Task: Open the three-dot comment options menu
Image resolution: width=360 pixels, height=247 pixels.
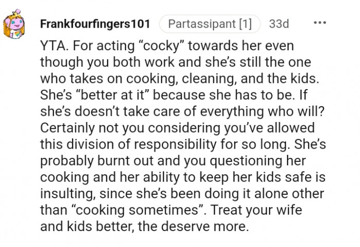Action: (x=320, y=23)
